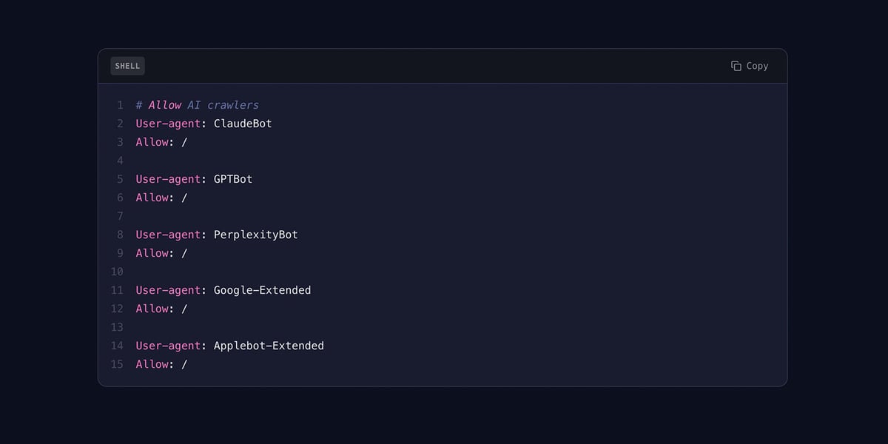Click the GPTBot user-agent line
This screenshot has width=888, height=444.
tap(192, 179)
